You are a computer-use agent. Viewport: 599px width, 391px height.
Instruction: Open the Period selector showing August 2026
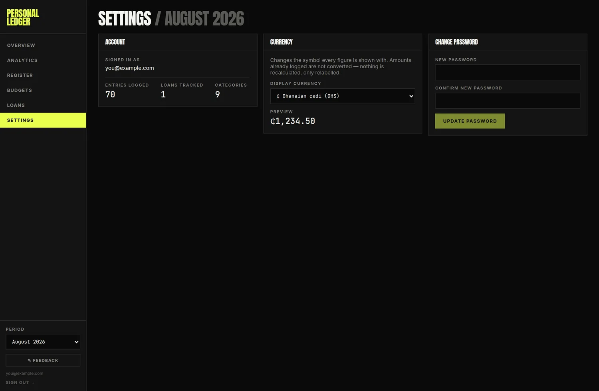pyautogui.click(x=43, y=342)
